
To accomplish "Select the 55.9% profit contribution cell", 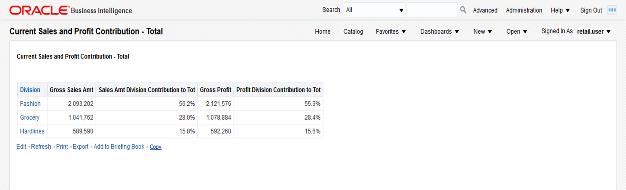I will coord(278,104).
